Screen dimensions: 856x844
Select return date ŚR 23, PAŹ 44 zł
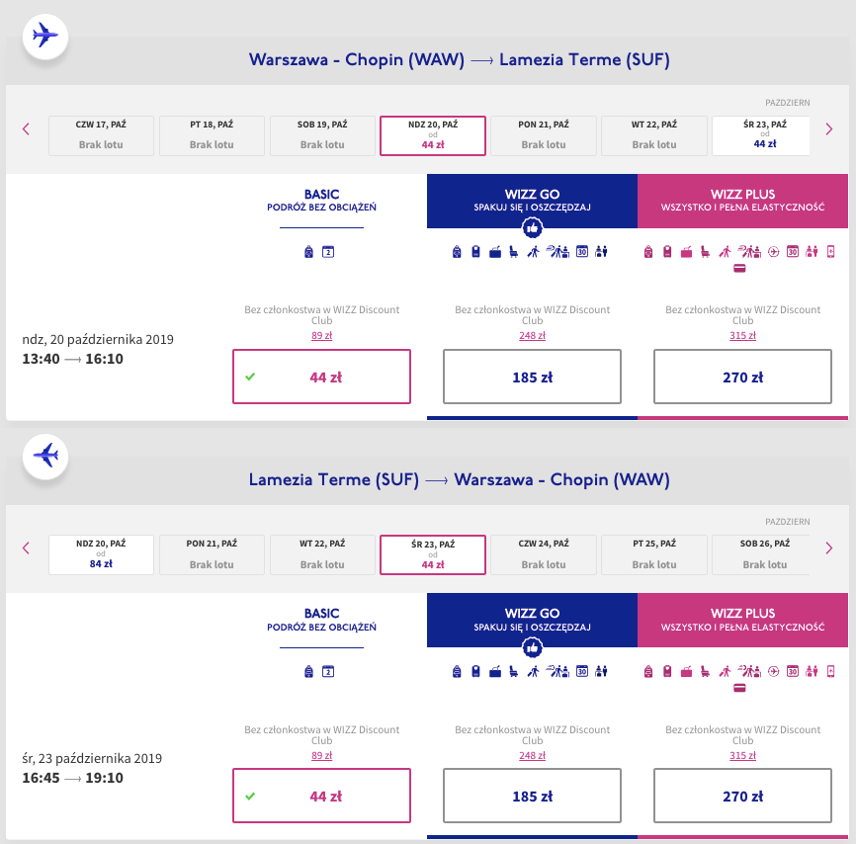point(433,554)
